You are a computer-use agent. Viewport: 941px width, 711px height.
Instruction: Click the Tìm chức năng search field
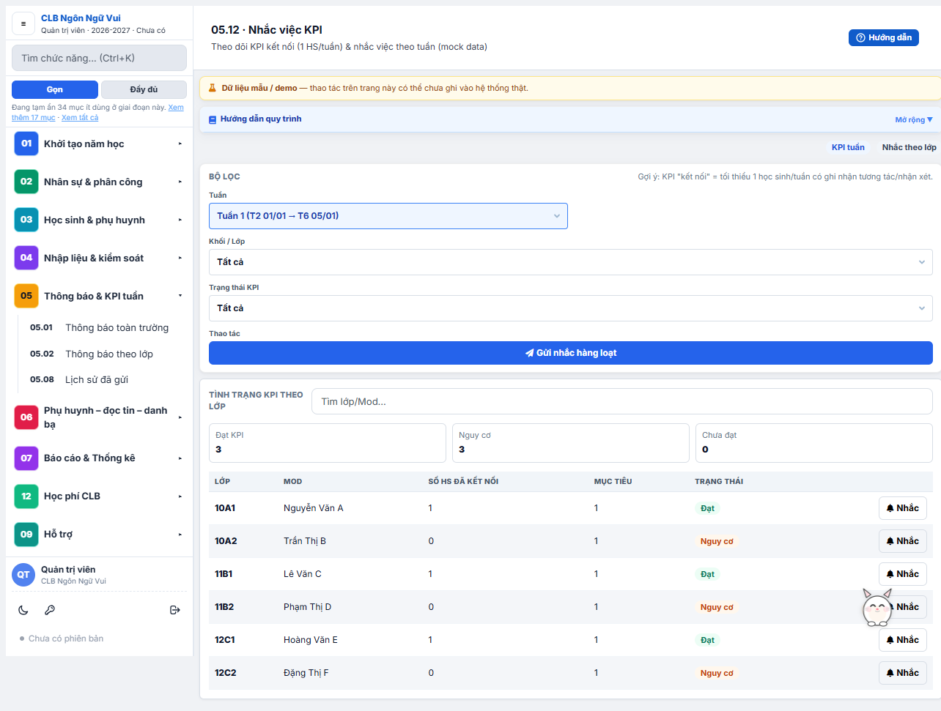99,58
